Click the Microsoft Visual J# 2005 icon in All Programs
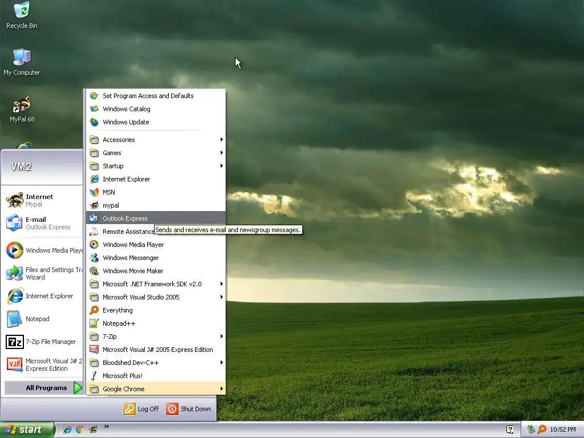The image size is (584, 438). [x=94, y=350]
